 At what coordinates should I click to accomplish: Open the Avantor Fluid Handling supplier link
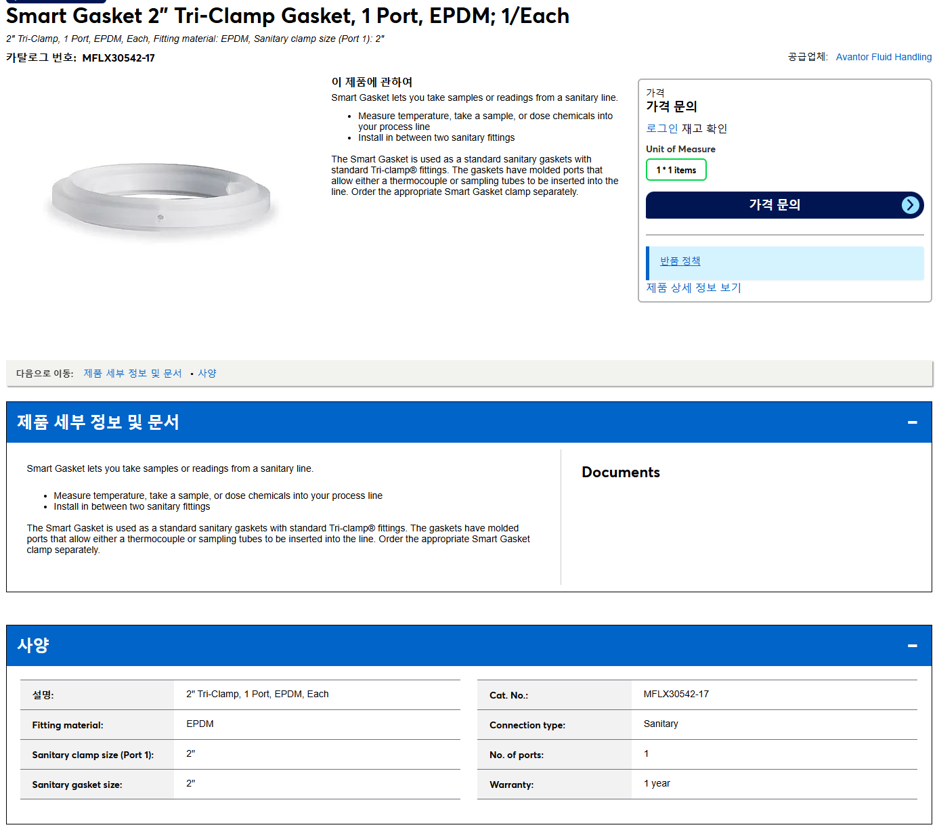(x=884, y=57)
